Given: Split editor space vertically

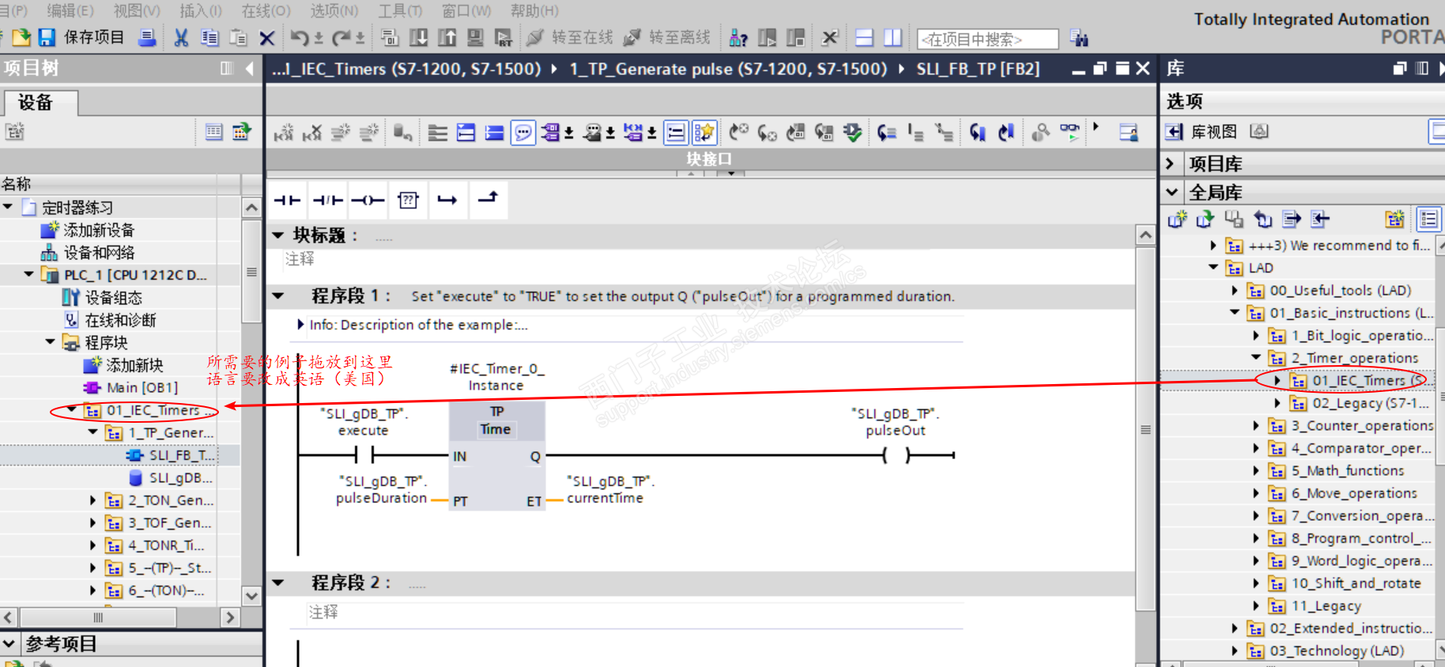Looking at the screenshot, I should click(892, 37).
